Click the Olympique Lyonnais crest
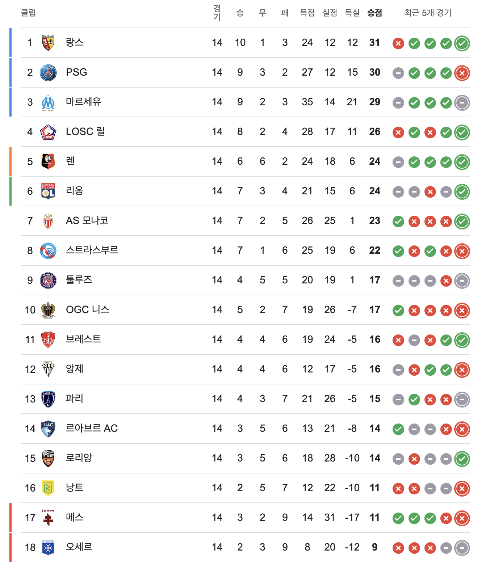This screenshot has width=486, height=569. coord(48,191)
